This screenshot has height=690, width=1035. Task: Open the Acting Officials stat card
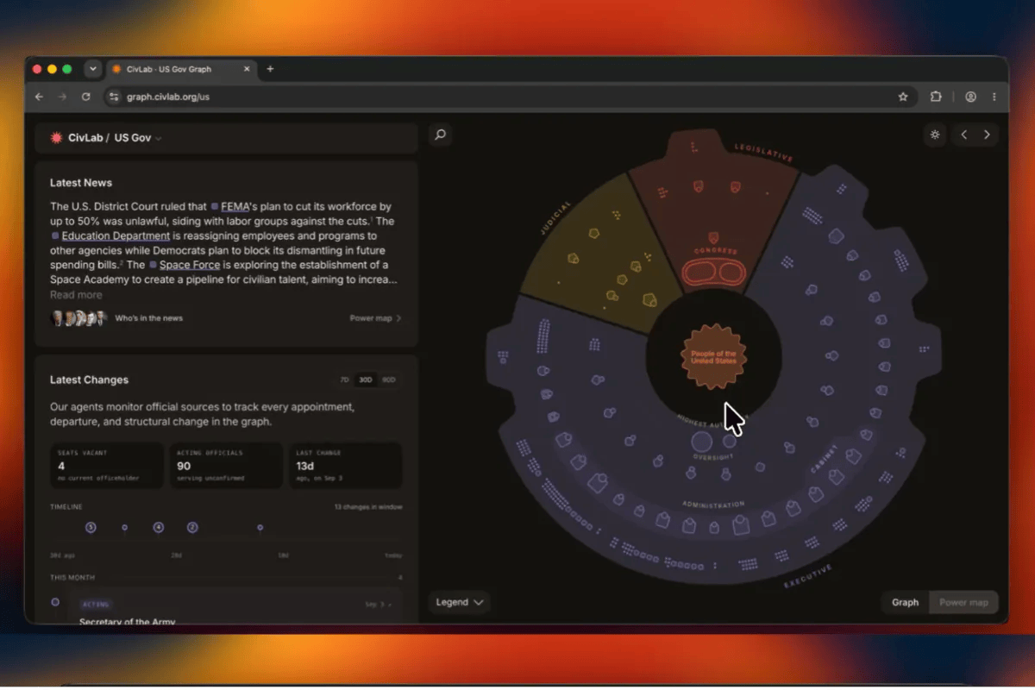tap(226, 466)
